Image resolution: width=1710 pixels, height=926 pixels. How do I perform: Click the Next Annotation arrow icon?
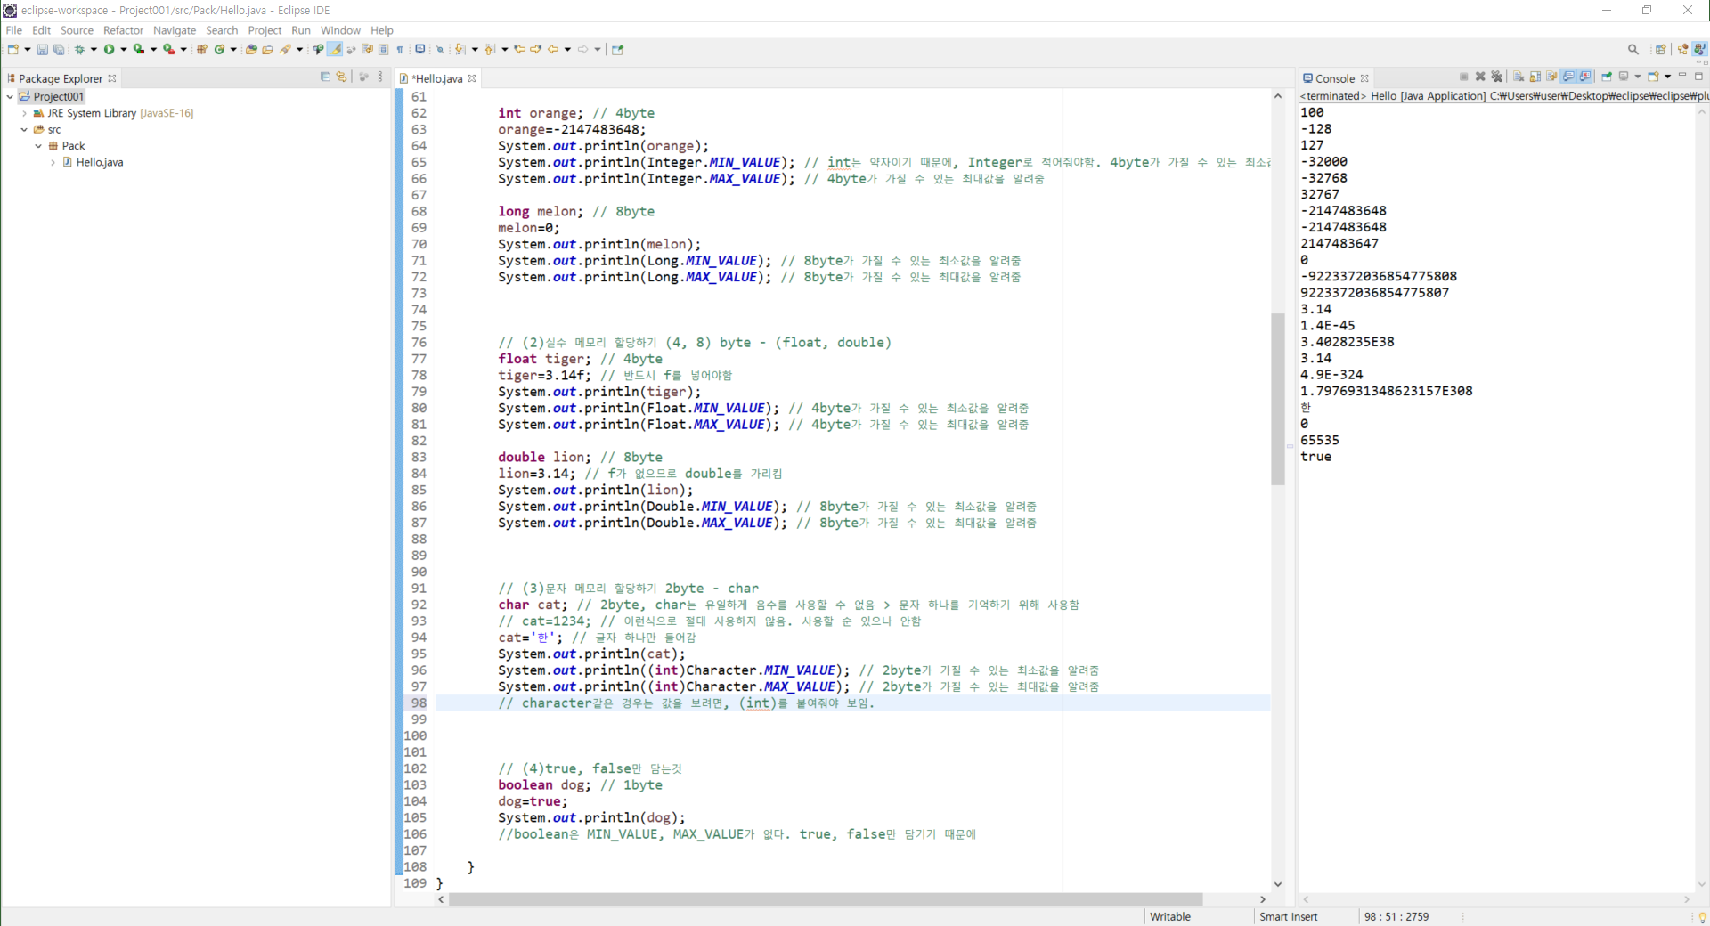coord(460,50)
